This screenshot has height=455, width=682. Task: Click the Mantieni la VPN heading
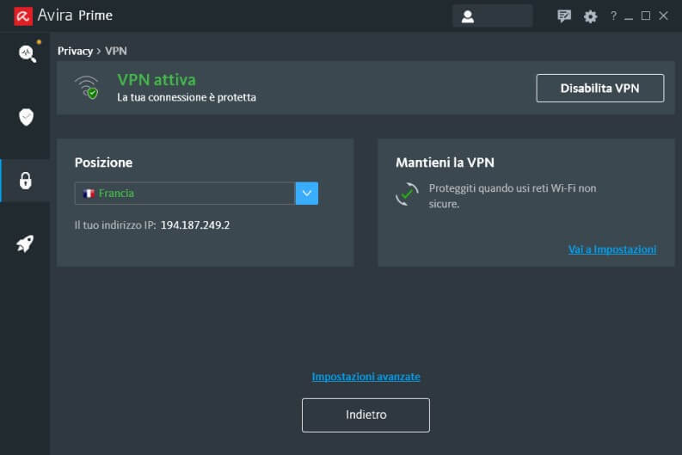click(x=445, y=163)
